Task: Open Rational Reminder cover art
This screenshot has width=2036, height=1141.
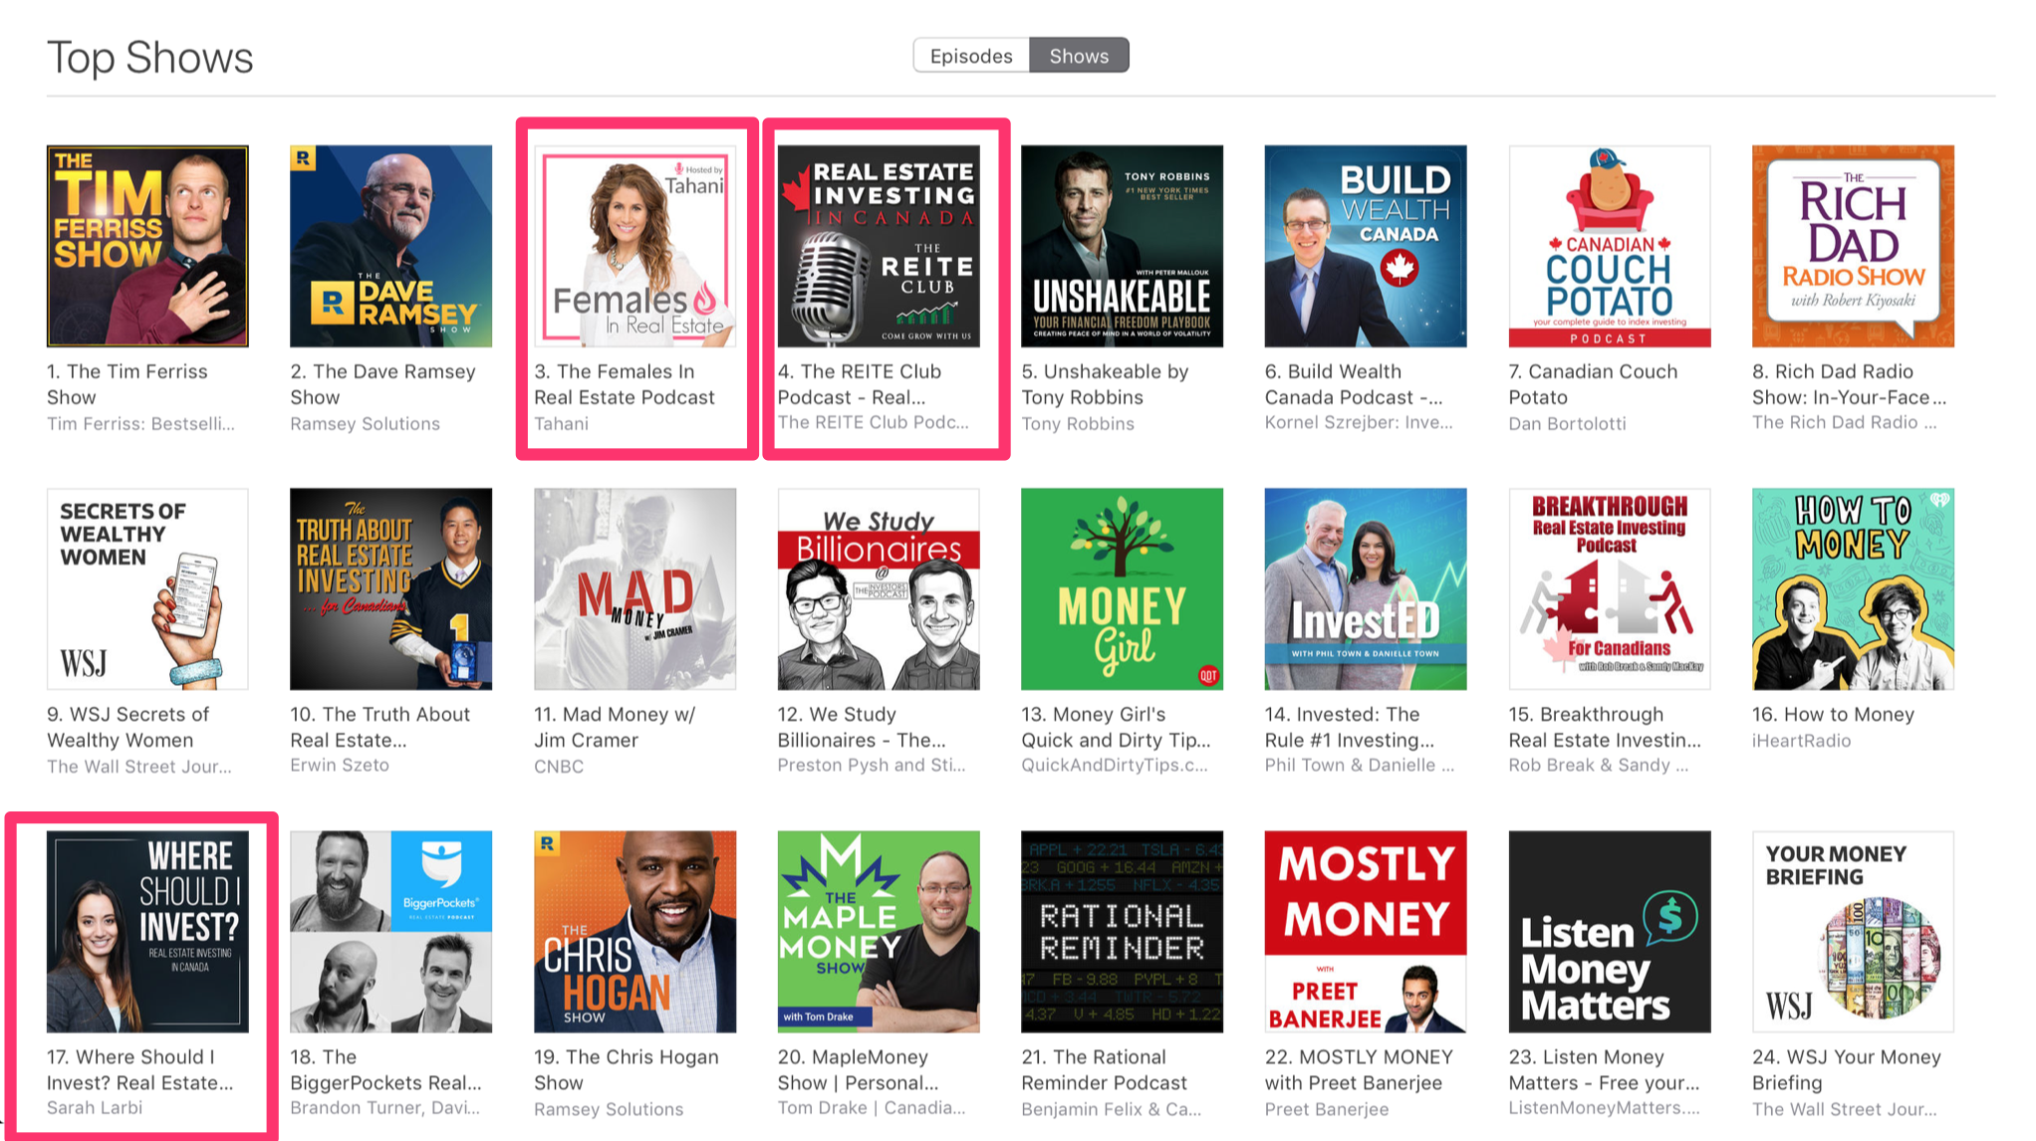Action: 1122,932
